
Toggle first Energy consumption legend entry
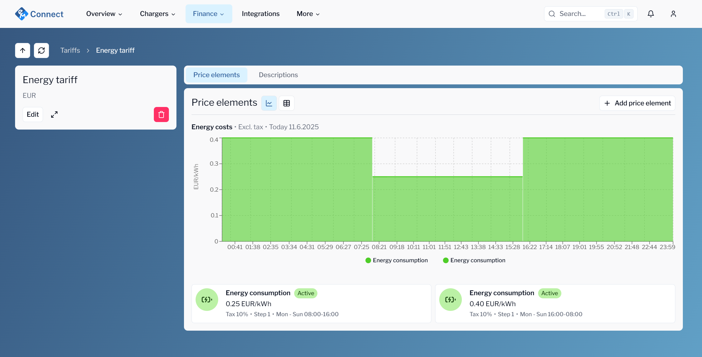click(x=397, y=260)
